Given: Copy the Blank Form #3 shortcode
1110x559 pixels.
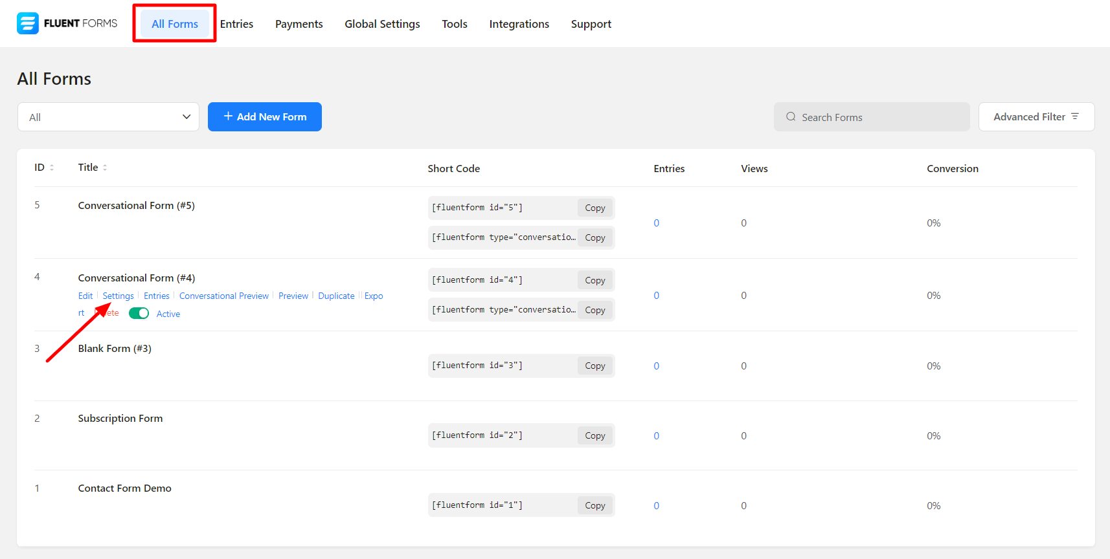Looking at the screenshot, I should (x=595, y=366).
